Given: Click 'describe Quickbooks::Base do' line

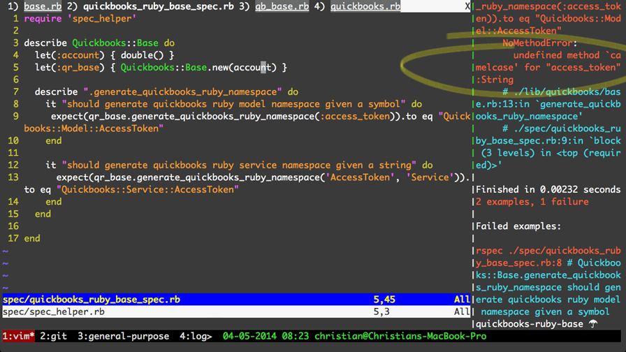Looking at the screenshot, I should point(99,43).
